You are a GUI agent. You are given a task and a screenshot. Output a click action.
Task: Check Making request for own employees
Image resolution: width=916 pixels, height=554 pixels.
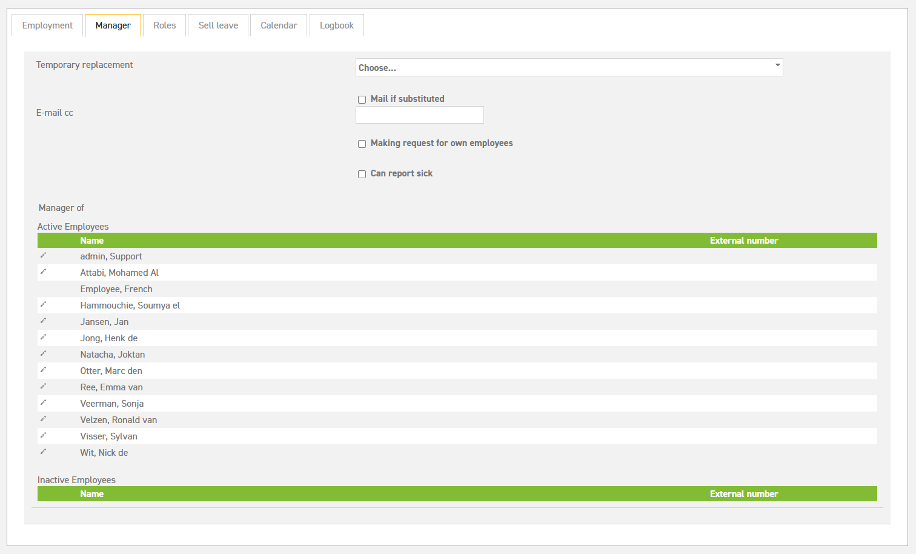(x=362, y=144)
